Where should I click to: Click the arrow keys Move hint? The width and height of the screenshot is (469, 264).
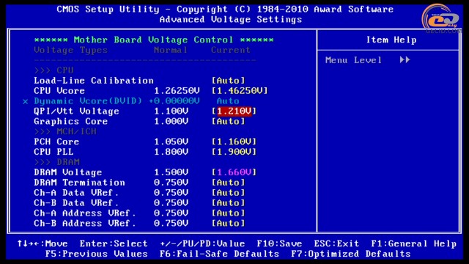tap(43, 243)
